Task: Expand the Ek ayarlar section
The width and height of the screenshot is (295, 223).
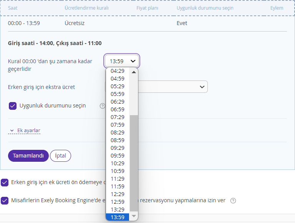Action: click(25, 130)
